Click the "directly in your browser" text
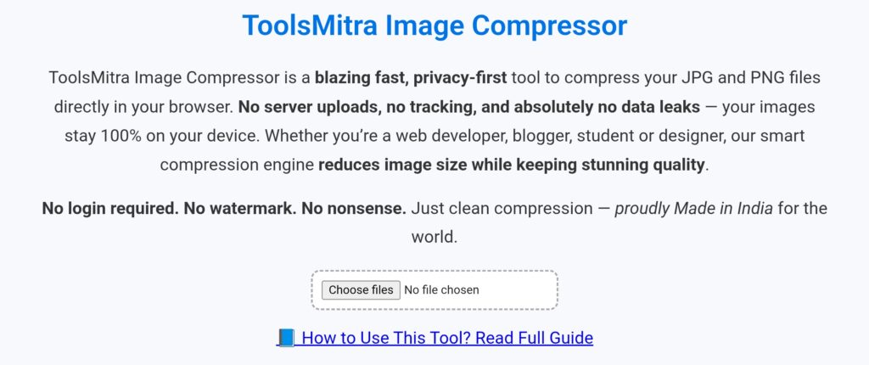869x365 pixels. point(143,107)
